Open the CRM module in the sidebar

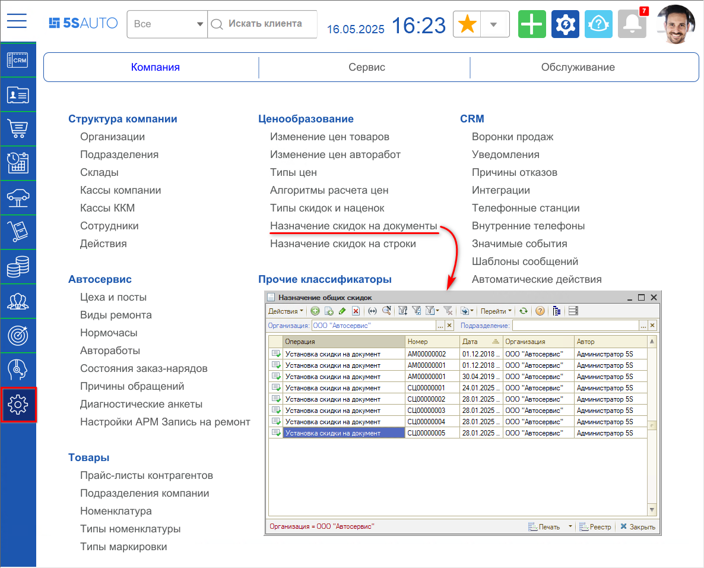click(18, 61)
